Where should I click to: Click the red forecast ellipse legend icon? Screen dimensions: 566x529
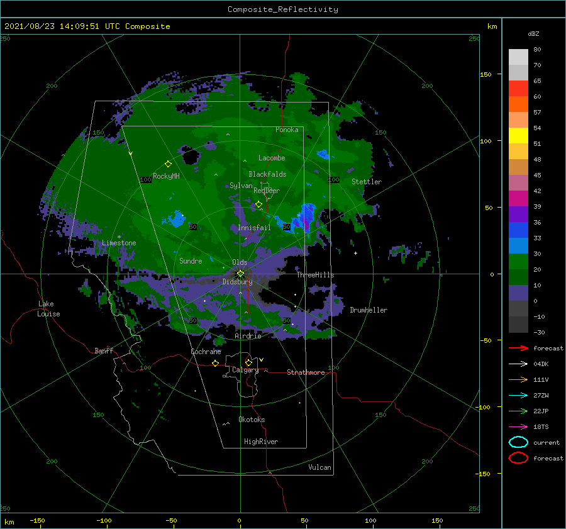pos(518,458)
